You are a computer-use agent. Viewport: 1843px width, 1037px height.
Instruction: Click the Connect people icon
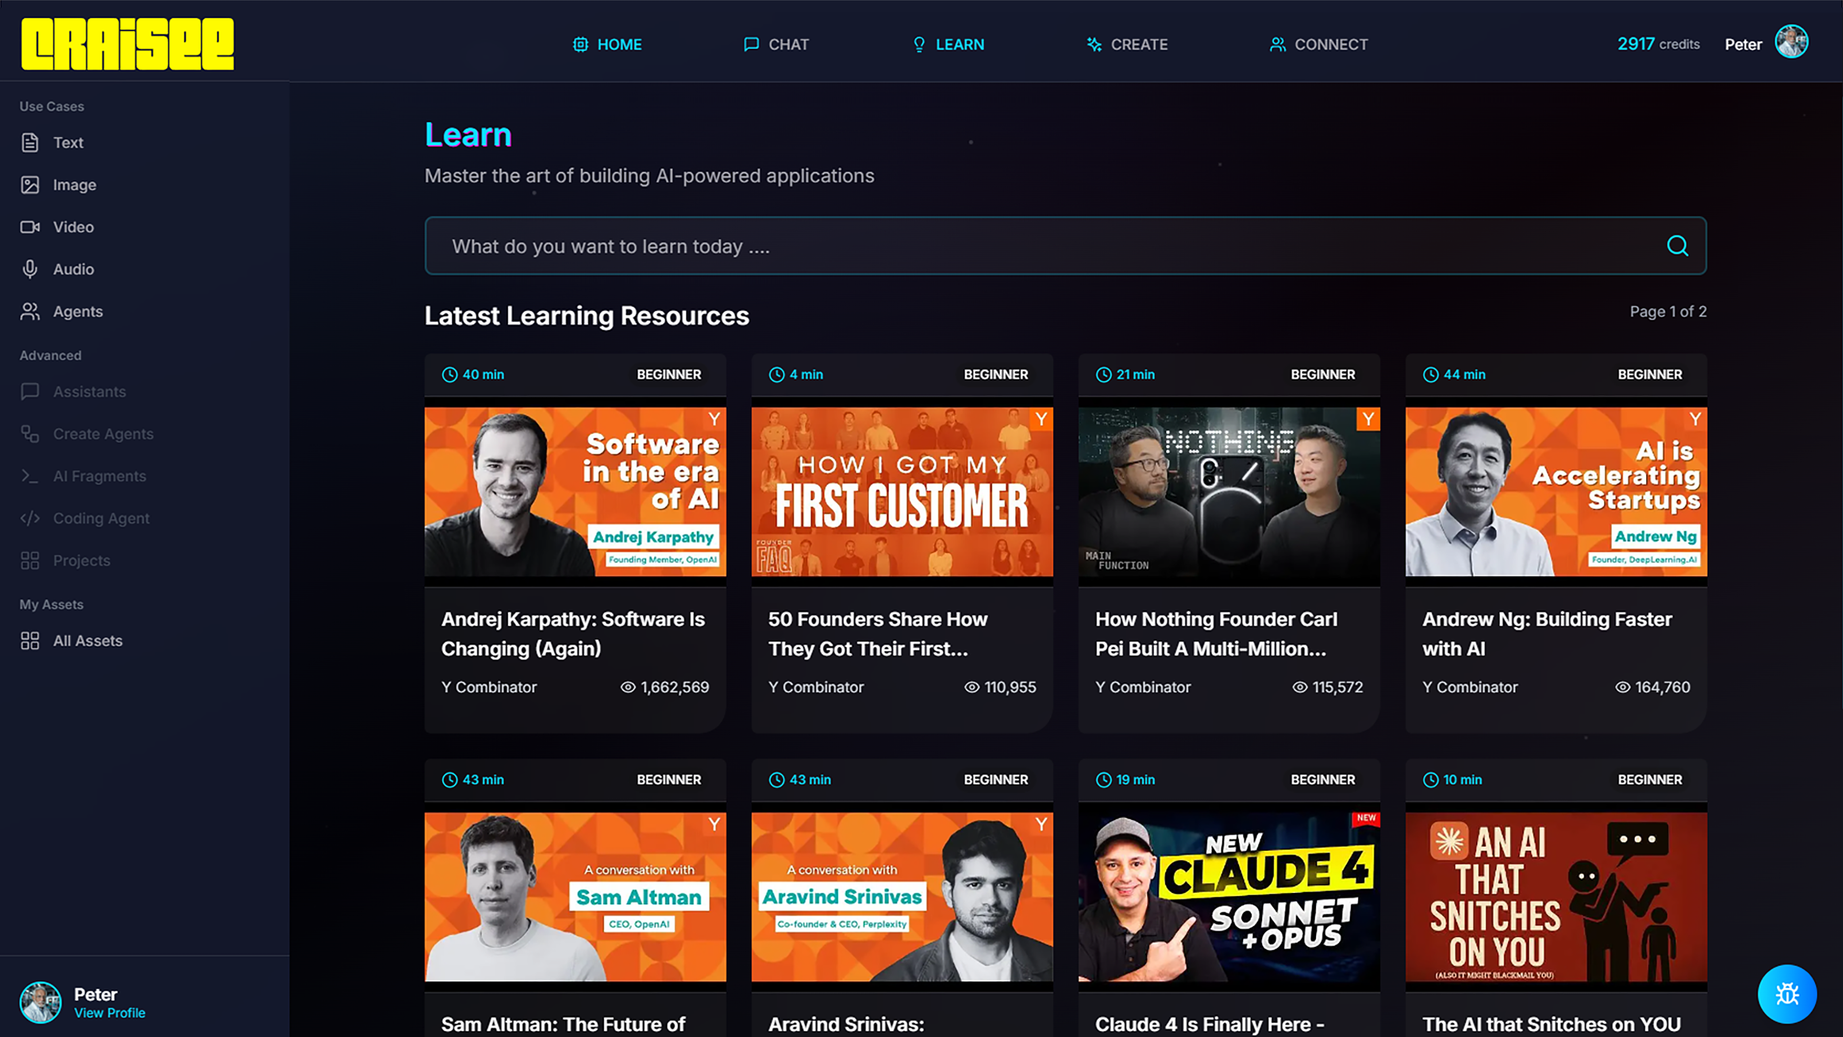coord(1277,44)
